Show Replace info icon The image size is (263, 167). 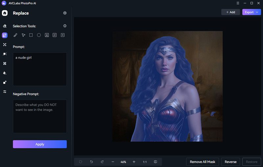pos(65,13)
